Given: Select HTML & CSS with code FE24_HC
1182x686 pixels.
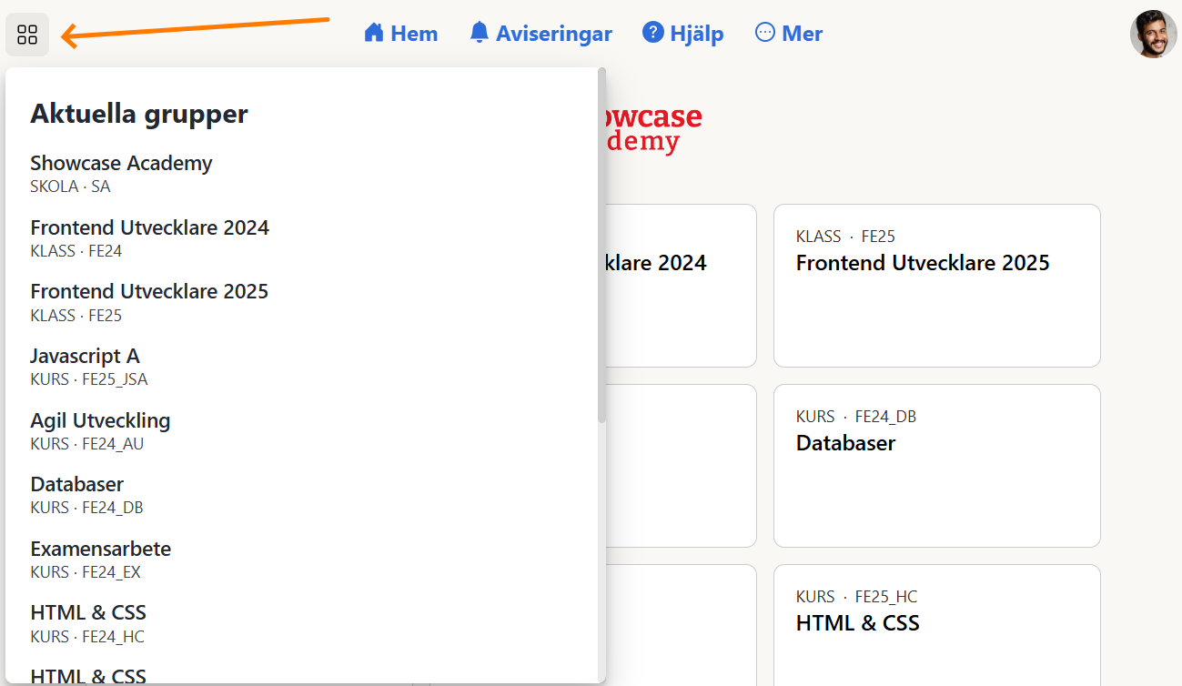Looking at the screenshot, I should pyautogui.click(x=88, y=613).
